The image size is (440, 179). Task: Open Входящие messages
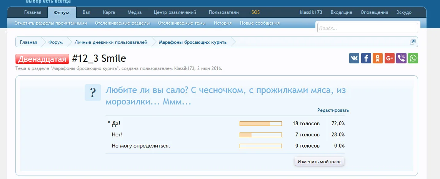coord(341,12)
